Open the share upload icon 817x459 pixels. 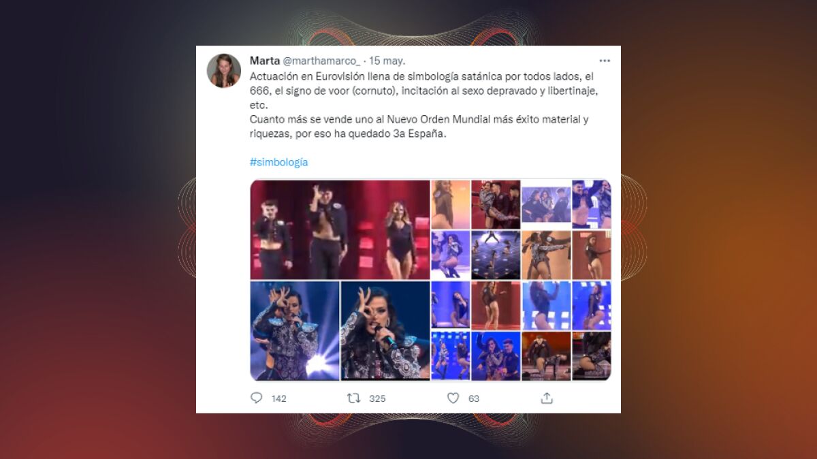click(x=546, y=398)
